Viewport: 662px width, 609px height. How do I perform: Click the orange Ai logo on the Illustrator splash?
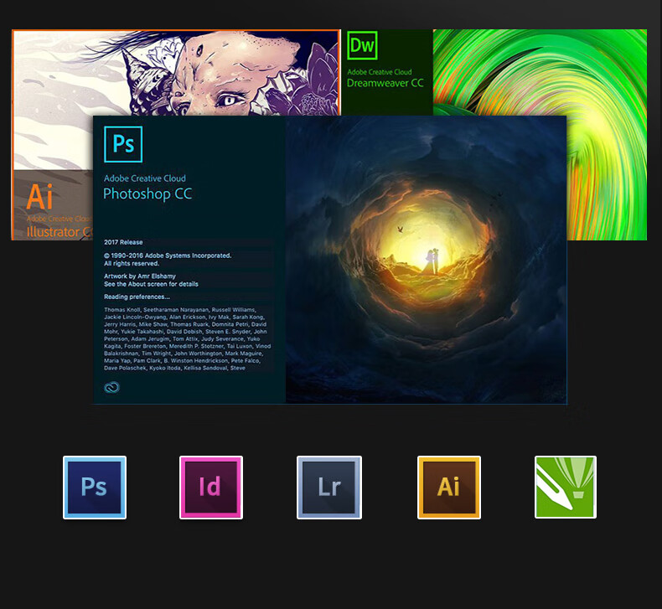point(39,196)
